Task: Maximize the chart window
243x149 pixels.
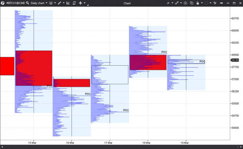Action: [234, 3]
